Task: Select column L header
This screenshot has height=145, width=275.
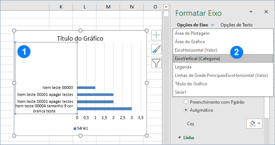Action: click(85, 7)
